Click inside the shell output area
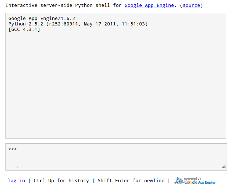 click(x=116, y=76)
